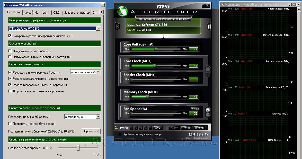302x159 pixels.
Task: Click the Driver Version 301.10 text
Action: 139,30
